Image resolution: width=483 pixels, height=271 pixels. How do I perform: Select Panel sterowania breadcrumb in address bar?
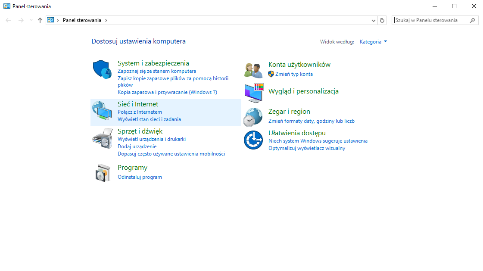[x=82, y=20]
